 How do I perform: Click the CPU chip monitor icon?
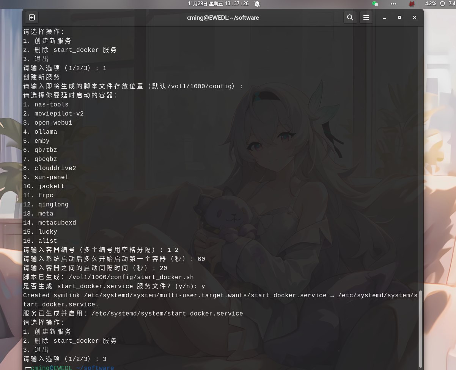point(442,3)
